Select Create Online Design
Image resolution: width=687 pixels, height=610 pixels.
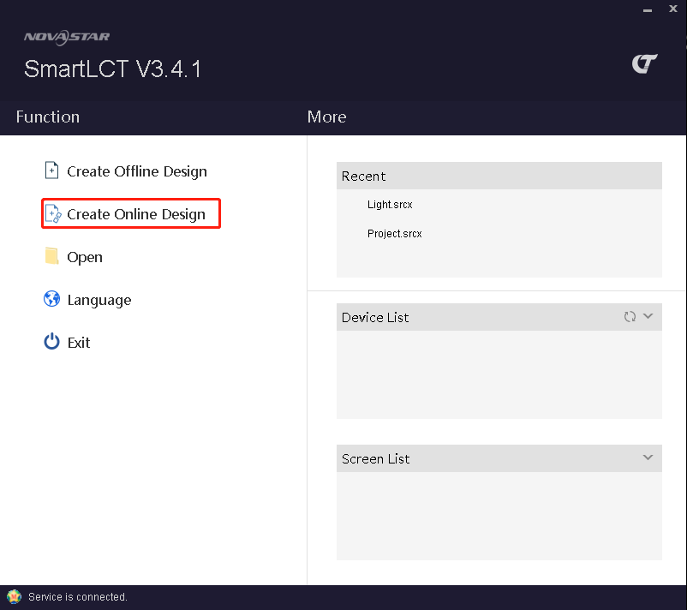coord(136,214)
